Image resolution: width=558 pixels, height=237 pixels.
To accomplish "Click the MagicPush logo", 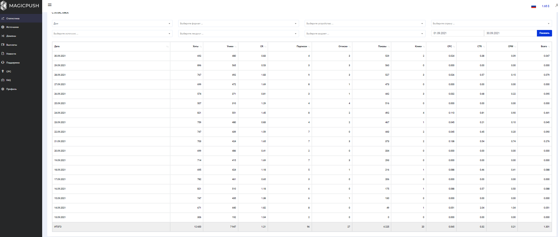I will click(x=20, y=6).
